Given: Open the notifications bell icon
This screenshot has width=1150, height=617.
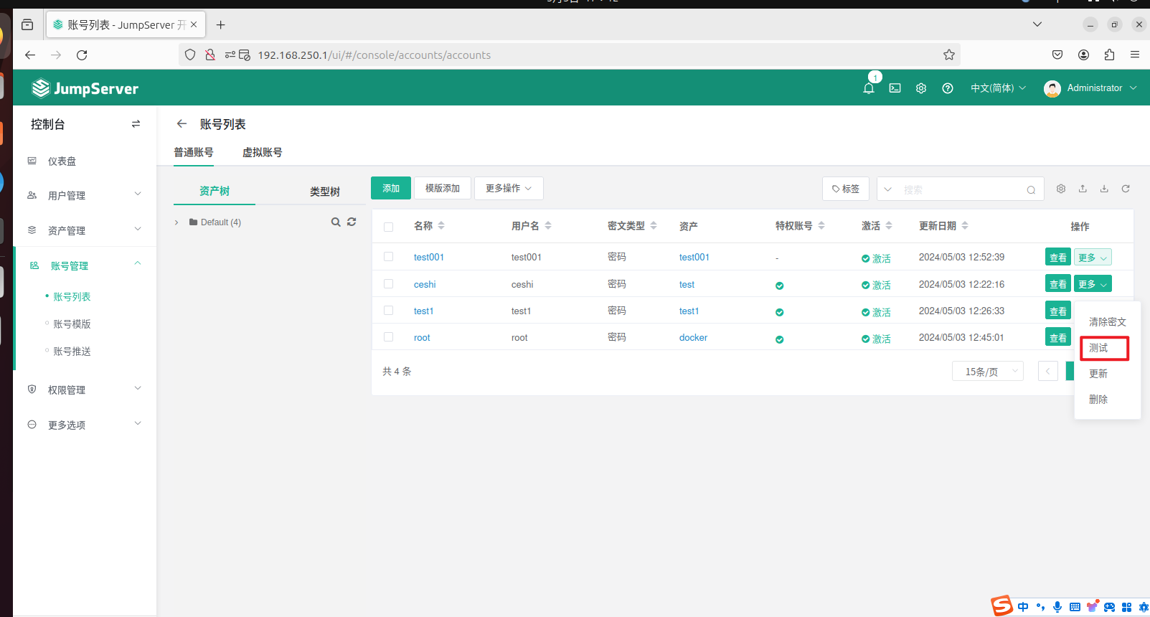Looking at the screenshot, I should click(x=868, y=88).
